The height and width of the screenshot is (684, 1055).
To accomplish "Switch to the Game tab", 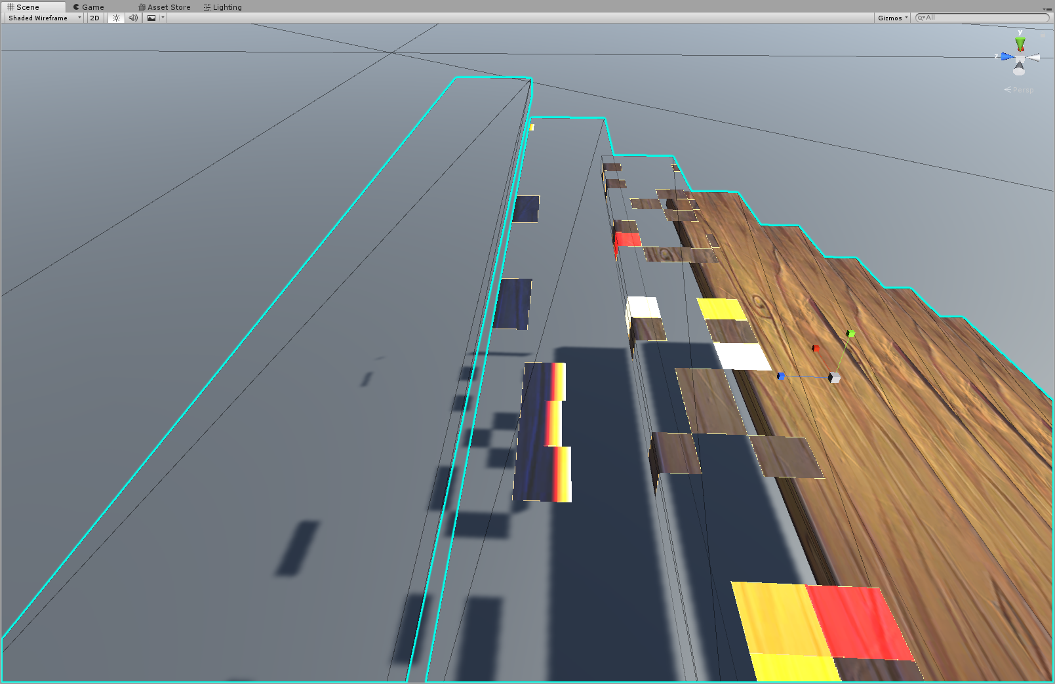I will click(89, 7).
